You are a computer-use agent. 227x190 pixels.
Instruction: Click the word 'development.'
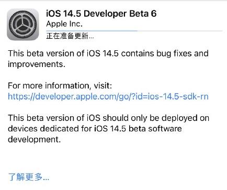(35, 140)
